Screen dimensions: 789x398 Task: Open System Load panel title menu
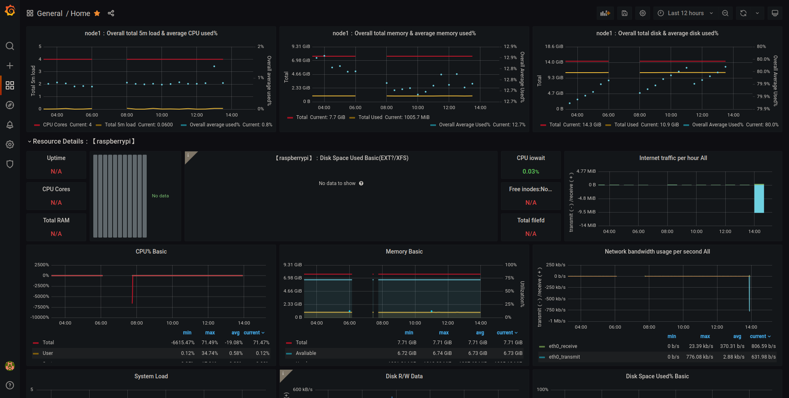click(x=151, y=376)
